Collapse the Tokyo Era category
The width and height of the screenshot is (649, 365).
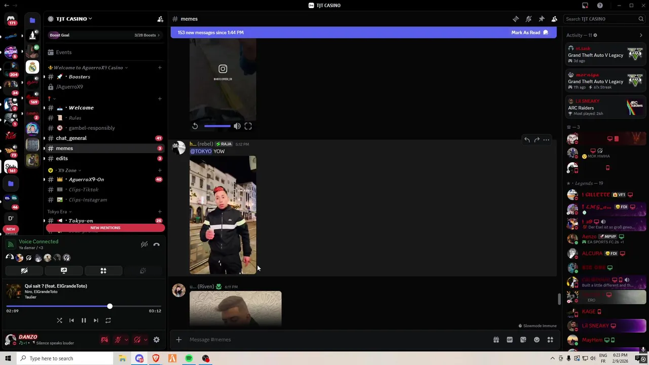[x=59, y=211]
